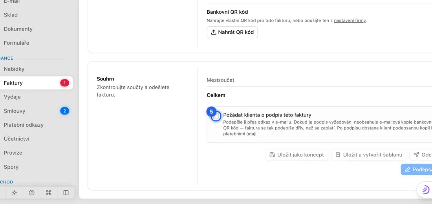
Task: Click bookmark icon in Uložit a vytvořit šablonu
Action: coord(338,155)
